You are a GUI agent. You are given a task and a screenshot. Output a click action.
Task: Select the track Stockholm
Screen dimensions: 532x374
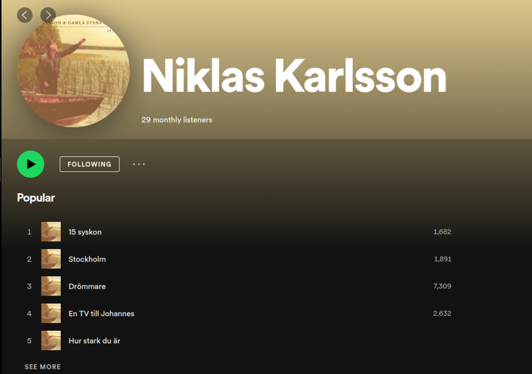click(x=87, y=259)
